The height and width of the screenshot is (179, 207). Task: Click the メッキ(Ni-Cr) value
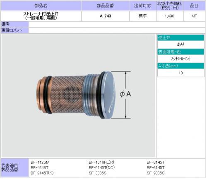(181, 59)
